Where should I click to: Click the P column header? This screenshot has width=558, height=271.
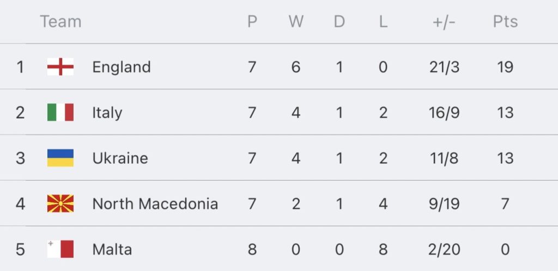252,22
